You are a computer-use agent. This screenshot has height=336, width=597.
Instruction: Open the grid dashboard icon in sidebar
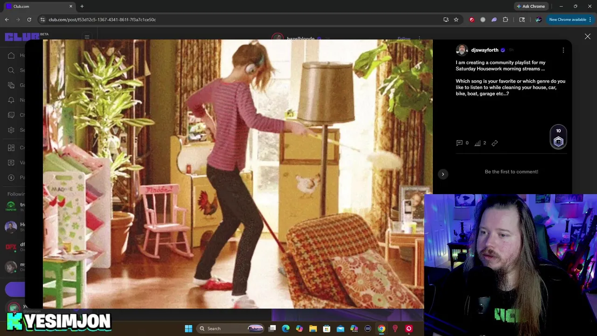point(11,147)
